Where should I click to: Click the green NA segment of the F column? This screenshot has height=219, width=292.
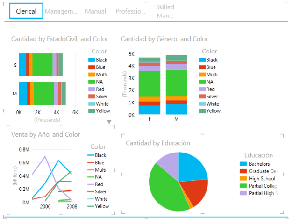(x=150, y=83)
